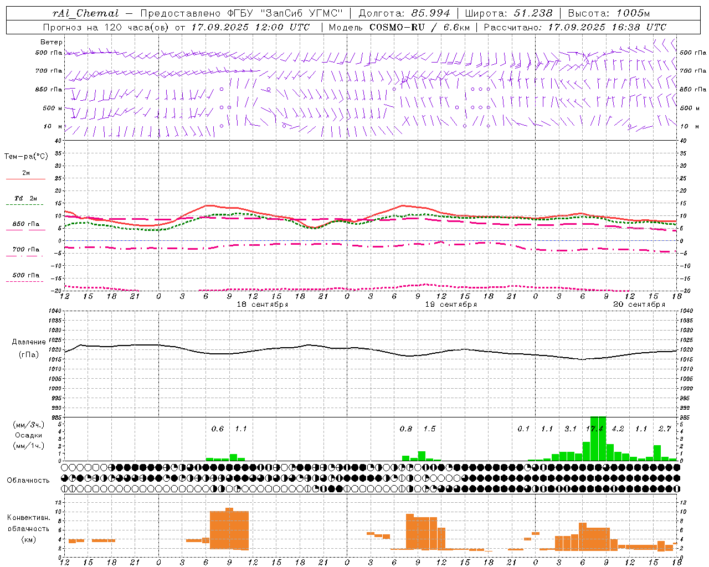Click the 0.1 precipitation value
This screenshot has width=709, height=567.
click(523, 429)
